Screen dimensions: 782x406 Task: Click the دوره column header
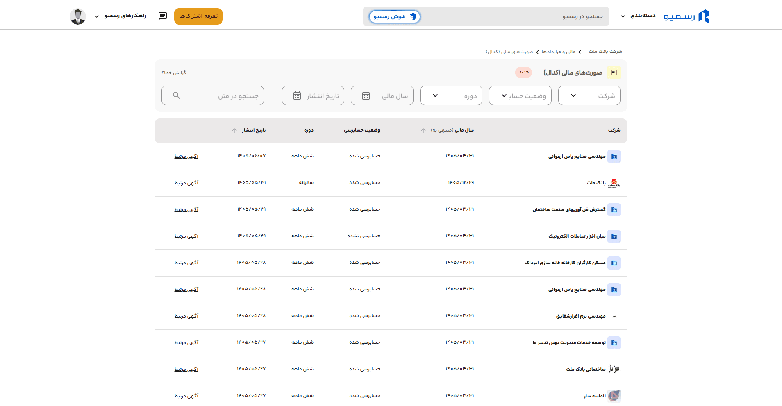point(309,130)
